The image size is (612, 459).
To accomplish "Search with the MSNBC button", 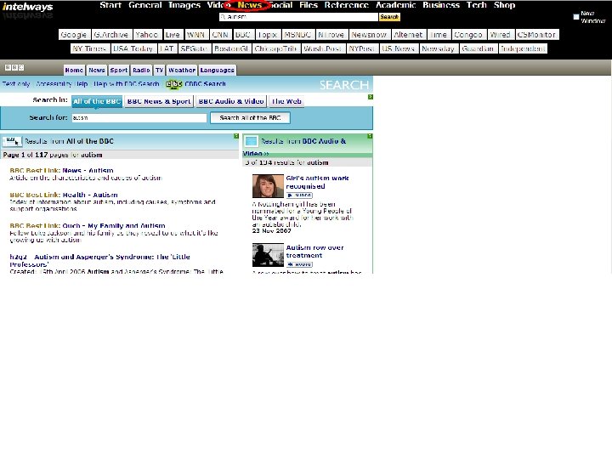I will coord(297,35).
